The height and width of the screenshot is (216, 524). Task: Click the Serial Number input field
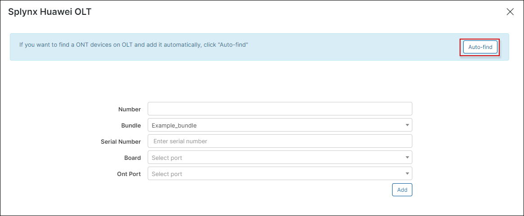pyautogui.click(x=280, y=141)
